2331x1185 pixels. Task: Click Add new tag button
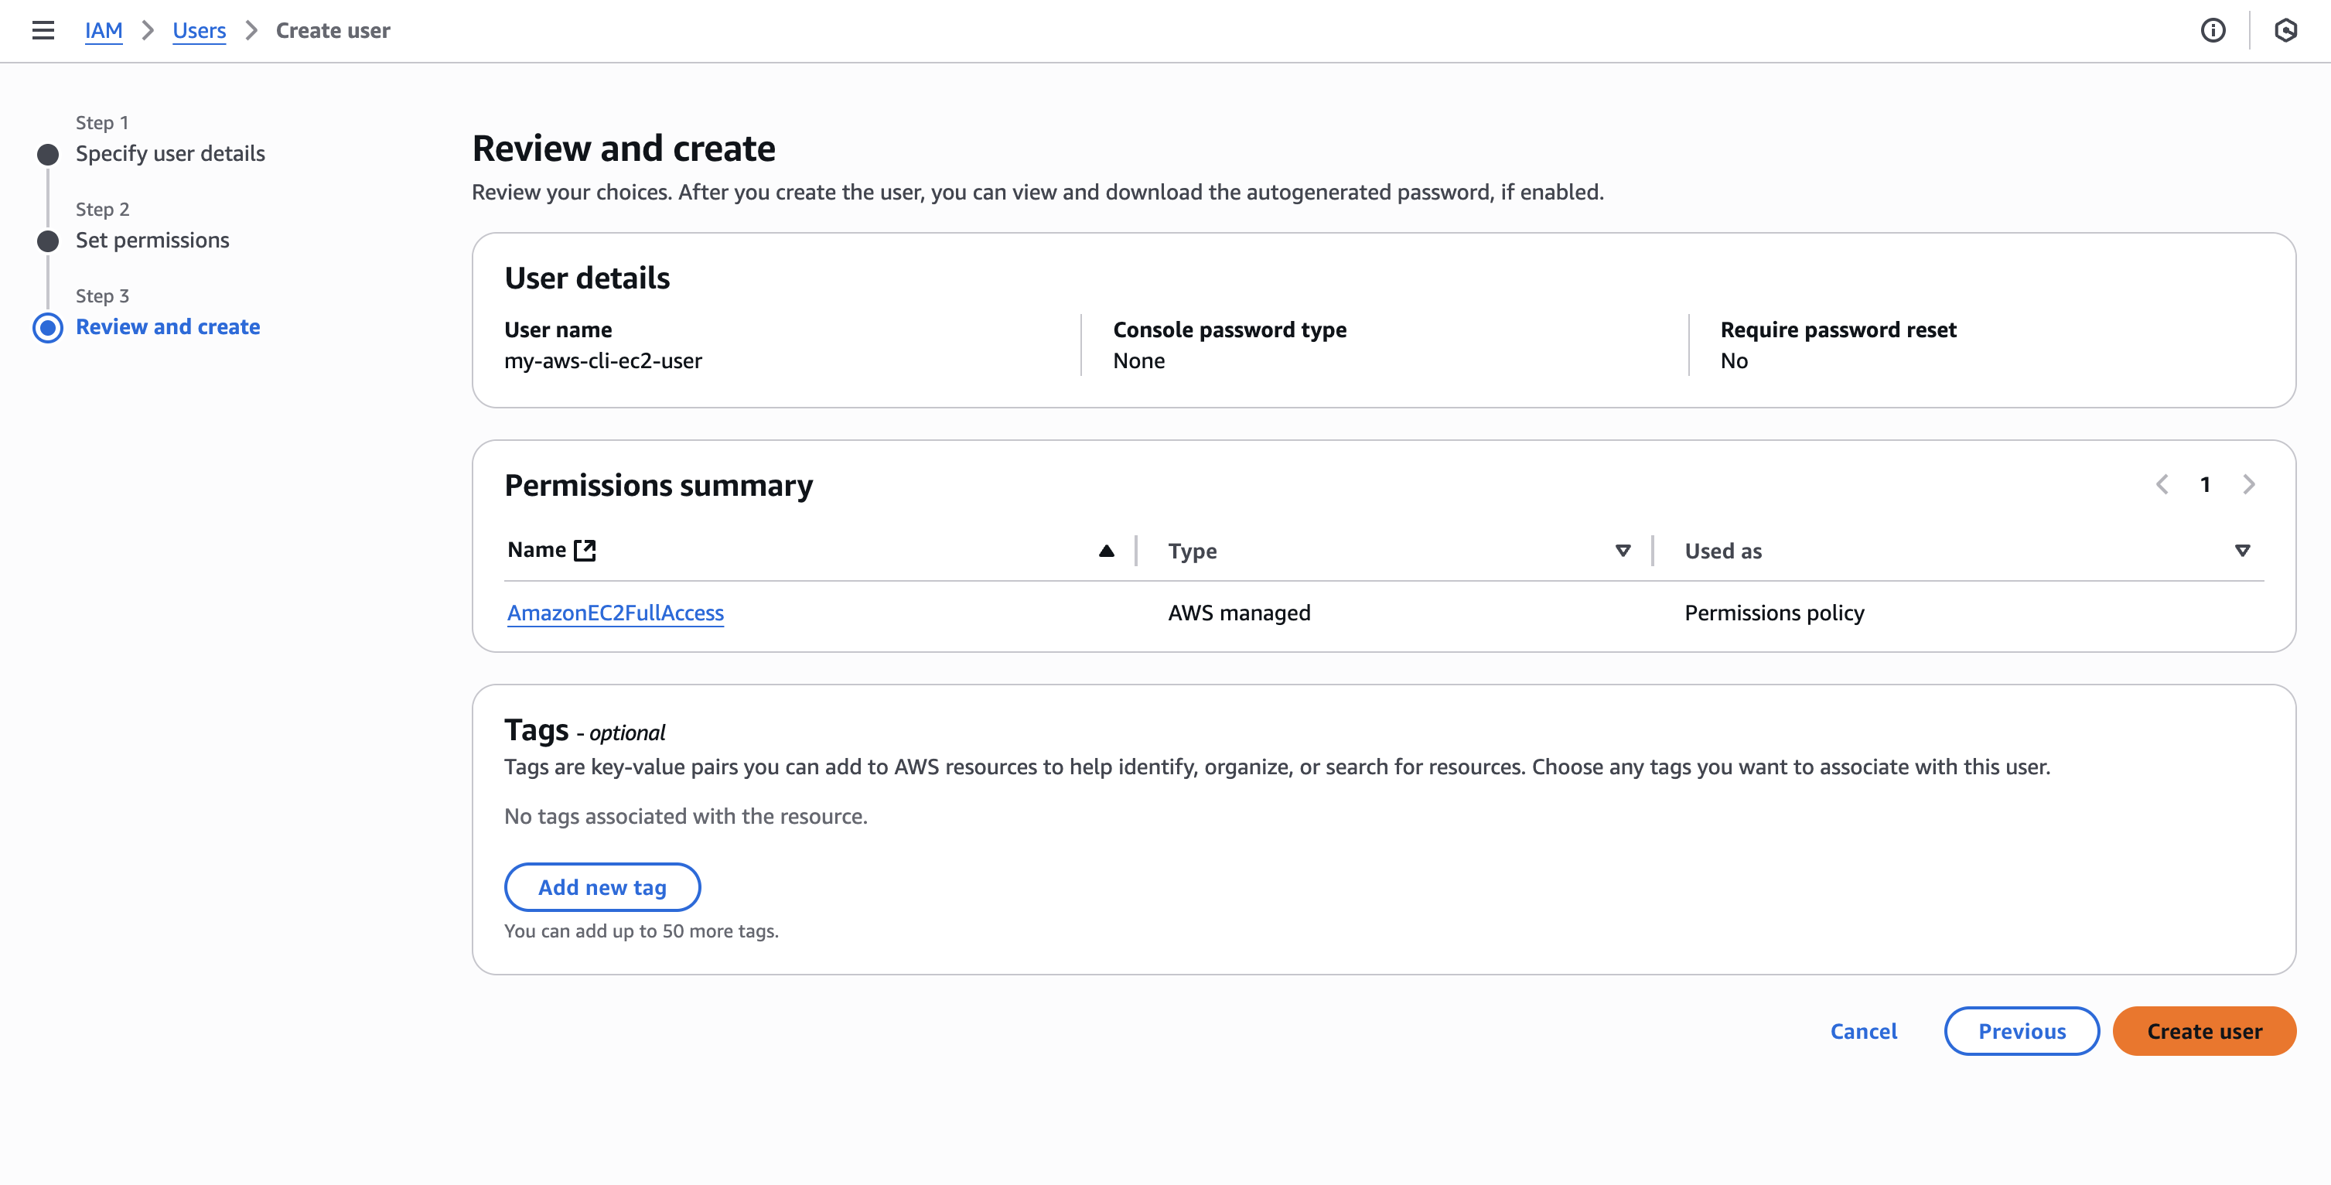[602, 887]
